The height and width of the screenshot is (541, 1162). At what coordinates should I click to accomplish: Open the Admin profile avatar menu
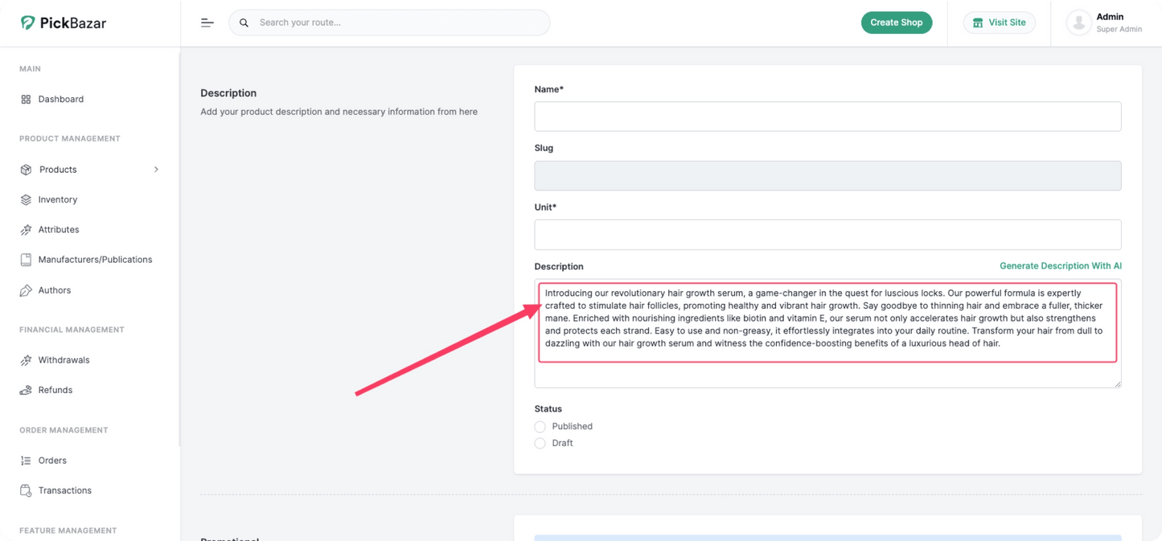pyautogui.click(x=1078, y=23)
